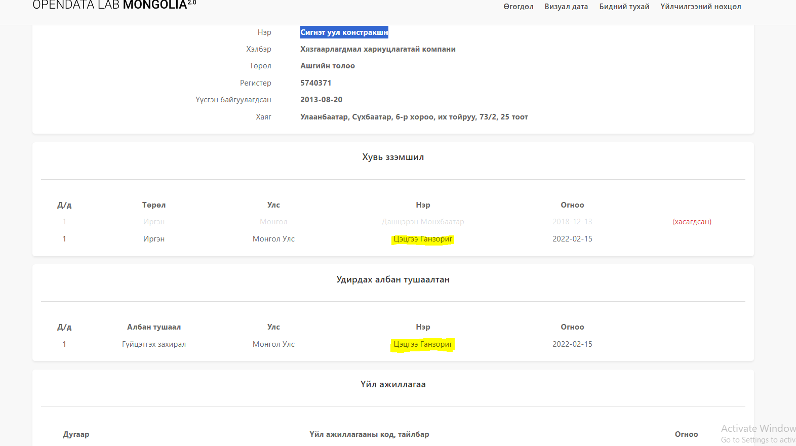The height and width of the screenshot is (446, 796).
Task: Open executive director Цэцгээ Ганзориг link
Action: tap(423, 344)
